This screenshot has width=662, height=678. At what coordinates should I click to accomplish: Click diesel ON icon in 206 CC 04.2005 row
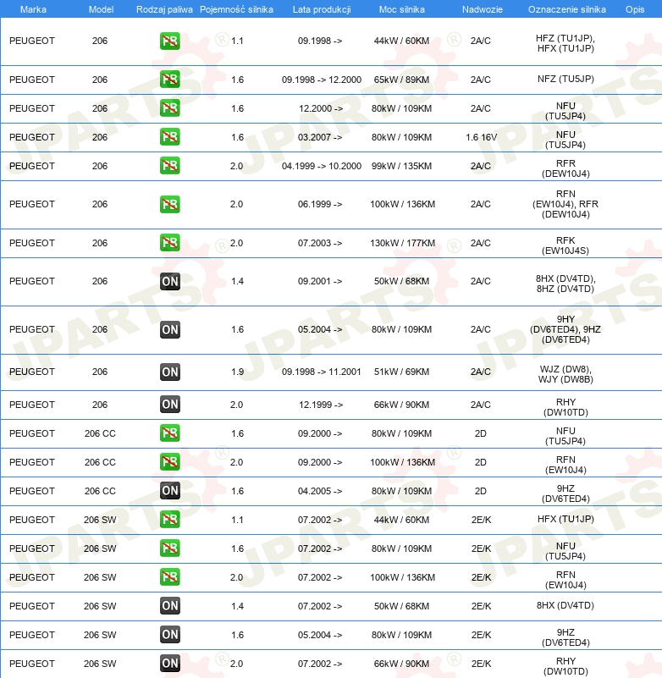click(170, 490)
